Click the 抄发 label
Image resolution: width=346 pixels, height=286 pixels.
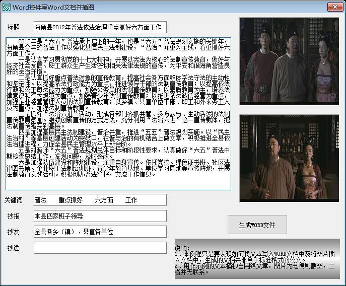coord(14,232)
